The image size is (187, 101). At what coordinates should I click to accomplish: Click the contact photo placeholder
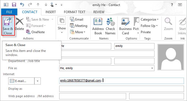tap(171, 57)
